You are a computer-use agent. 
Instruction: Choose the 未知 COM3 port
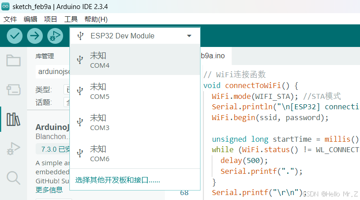click(135, 122)
